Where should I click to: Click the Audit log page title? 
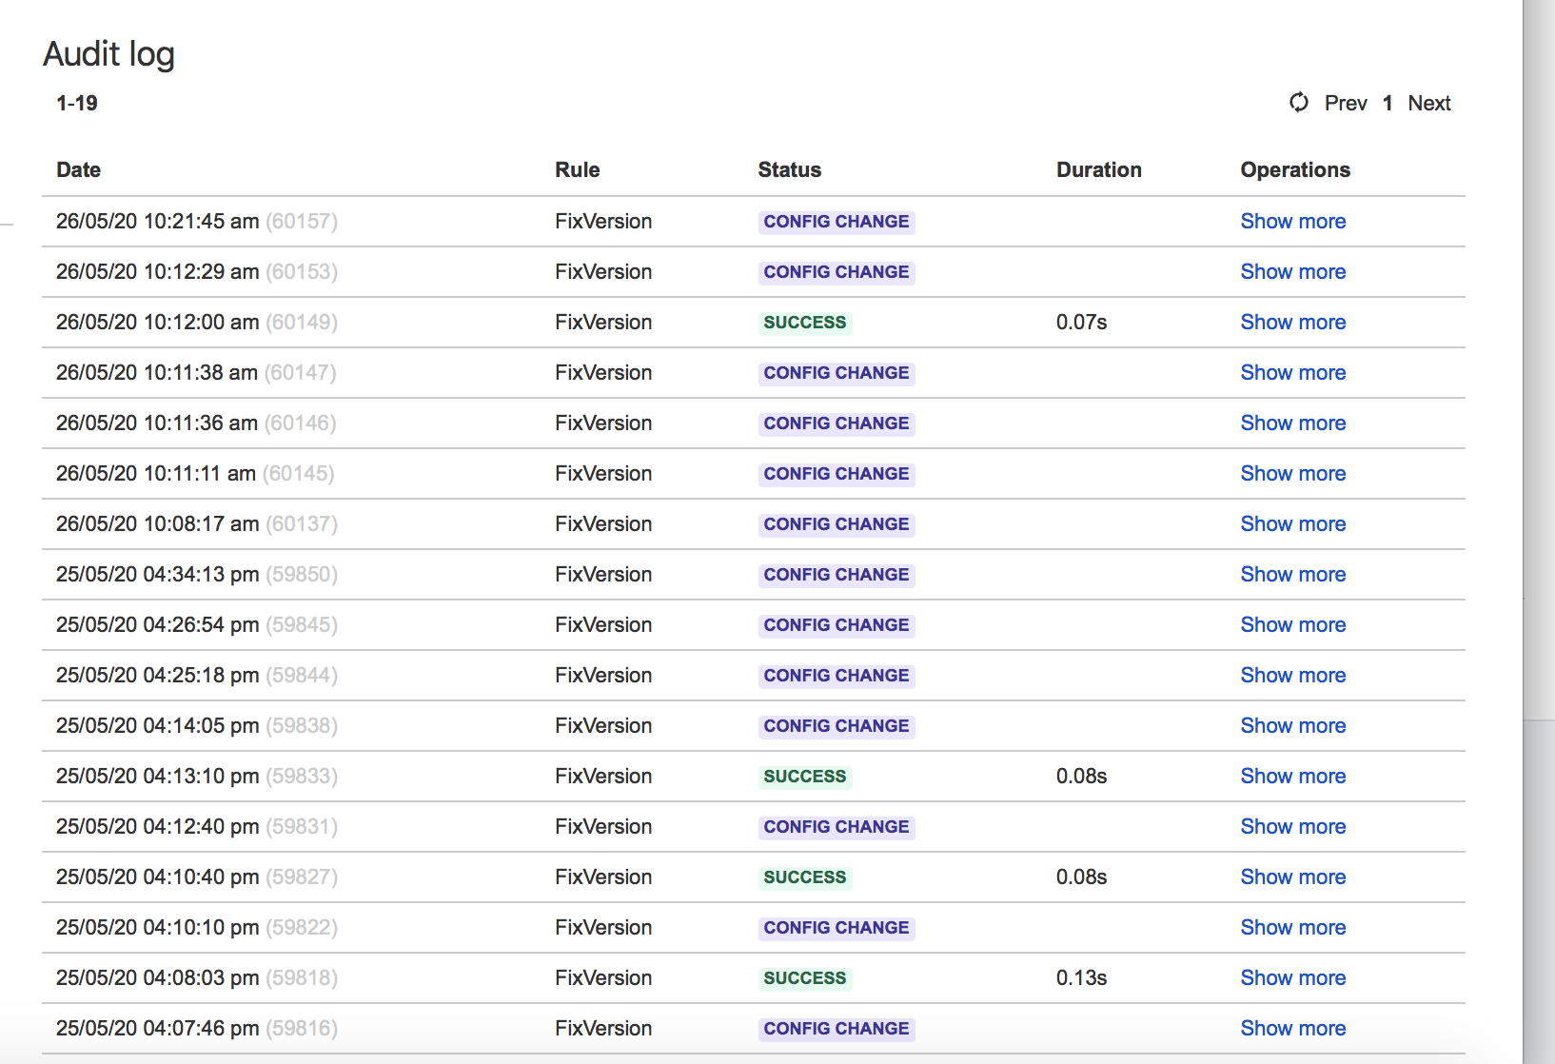(x=108, y=54)
